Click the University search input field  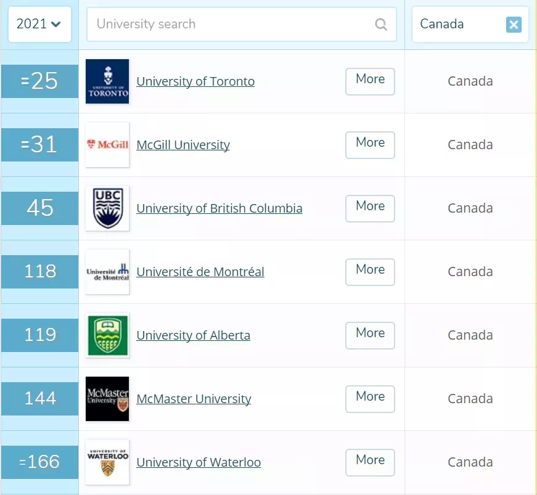[234, 25]
